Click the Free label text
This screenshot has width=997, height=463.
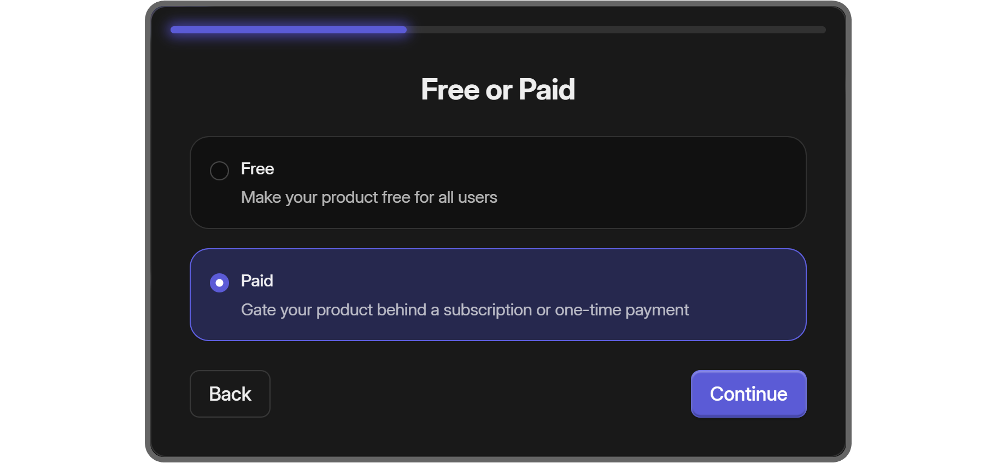257,169
